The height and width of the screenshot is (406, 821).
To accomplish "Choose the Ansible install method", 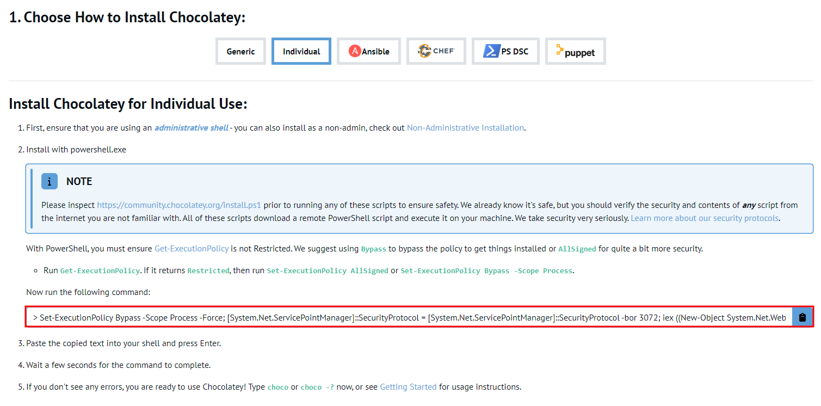I will [x=369, y=51].
